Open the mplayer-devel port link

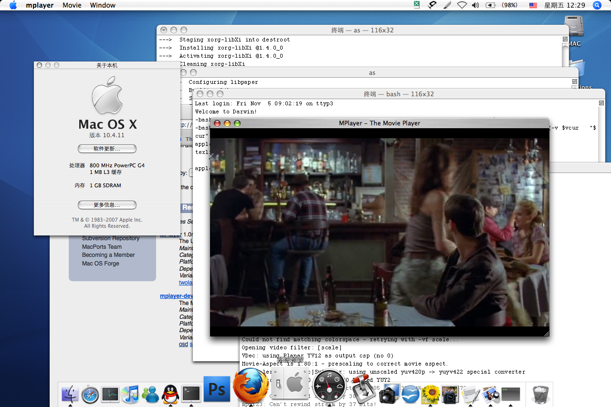[177, 296]
